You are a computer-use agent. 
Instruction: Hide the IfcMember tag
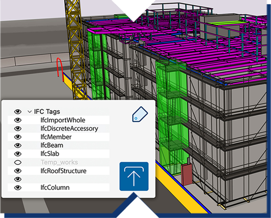(18, 137)
